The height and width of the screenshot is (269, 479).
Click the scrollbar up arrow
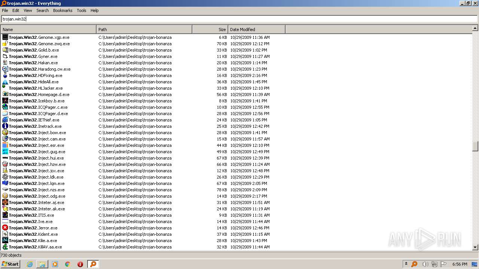pos(475,28)
